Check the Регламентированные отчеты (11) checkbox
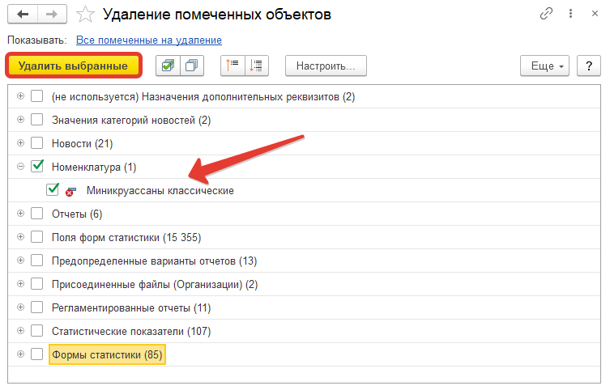This screenshot has width=610, height=390. tap(37, 307)
